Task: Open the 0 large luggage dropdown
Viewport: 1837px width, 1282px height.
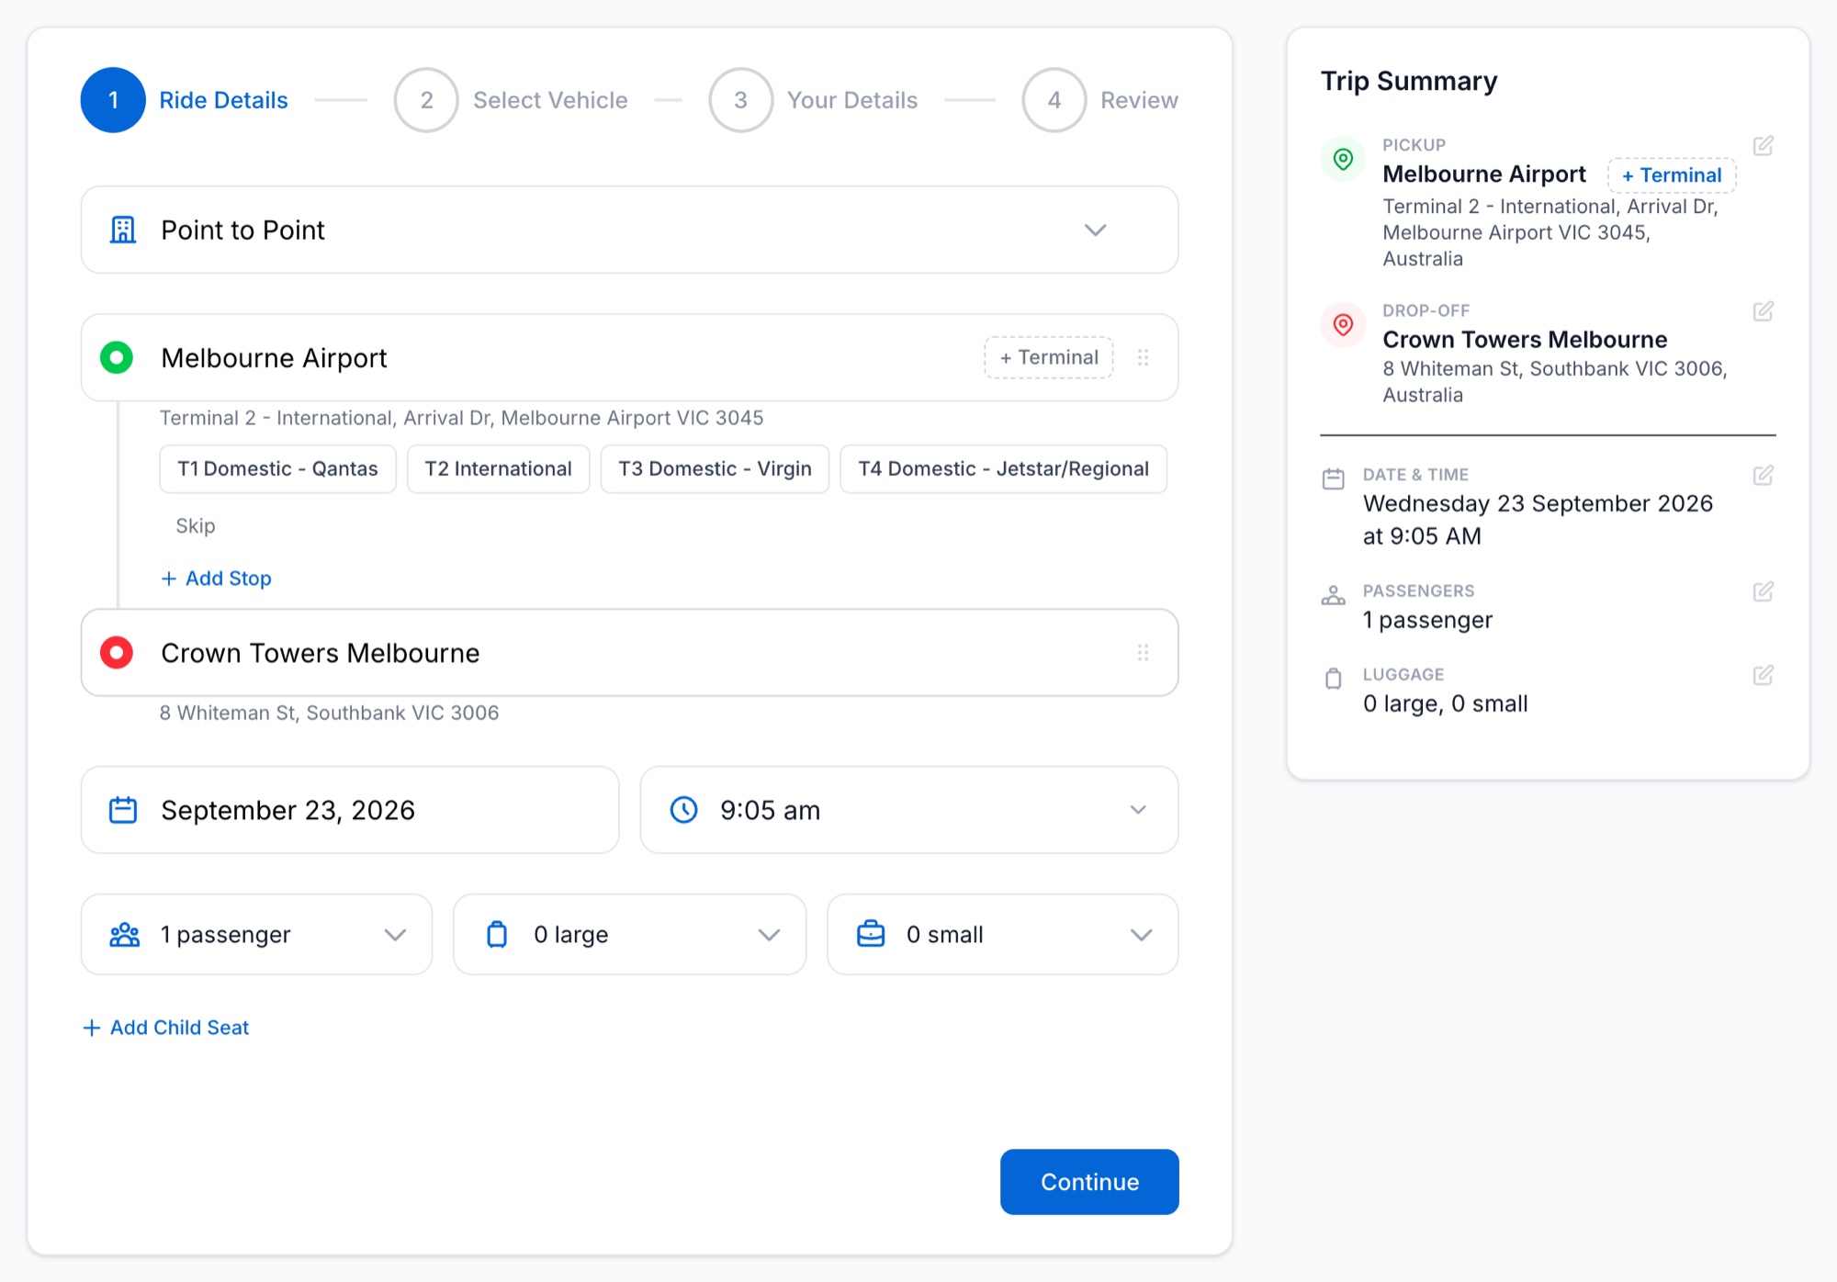Action: click(x=629, y=935)
